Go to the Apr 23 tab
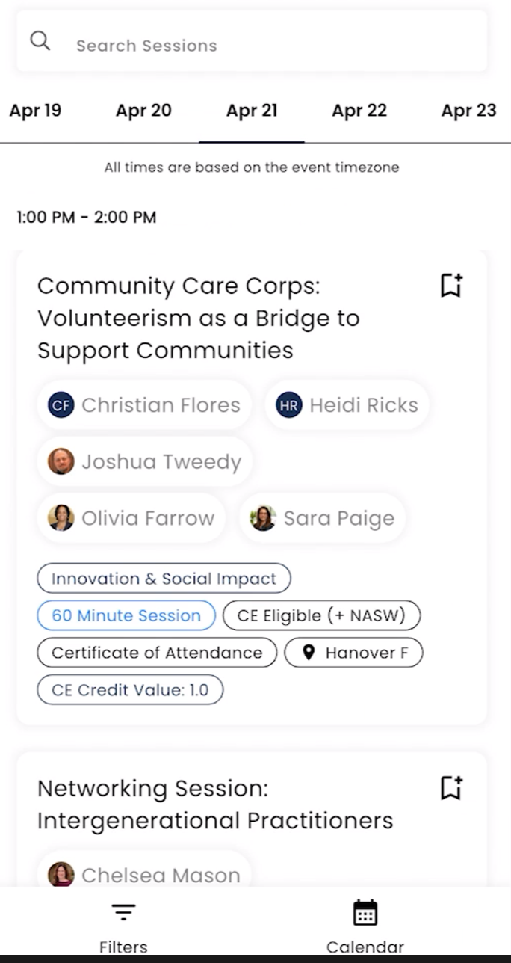511x963 pixels. (x=468, y=111)
